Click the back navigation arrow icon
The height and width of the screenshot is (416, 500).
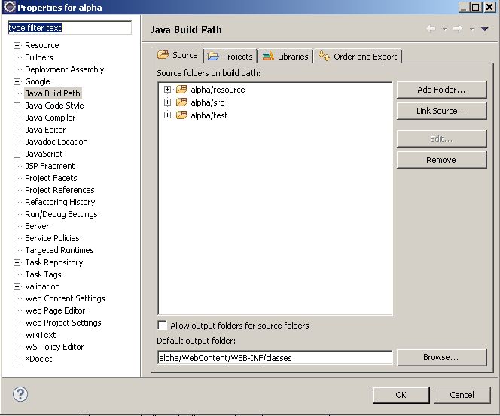(431, 29)
